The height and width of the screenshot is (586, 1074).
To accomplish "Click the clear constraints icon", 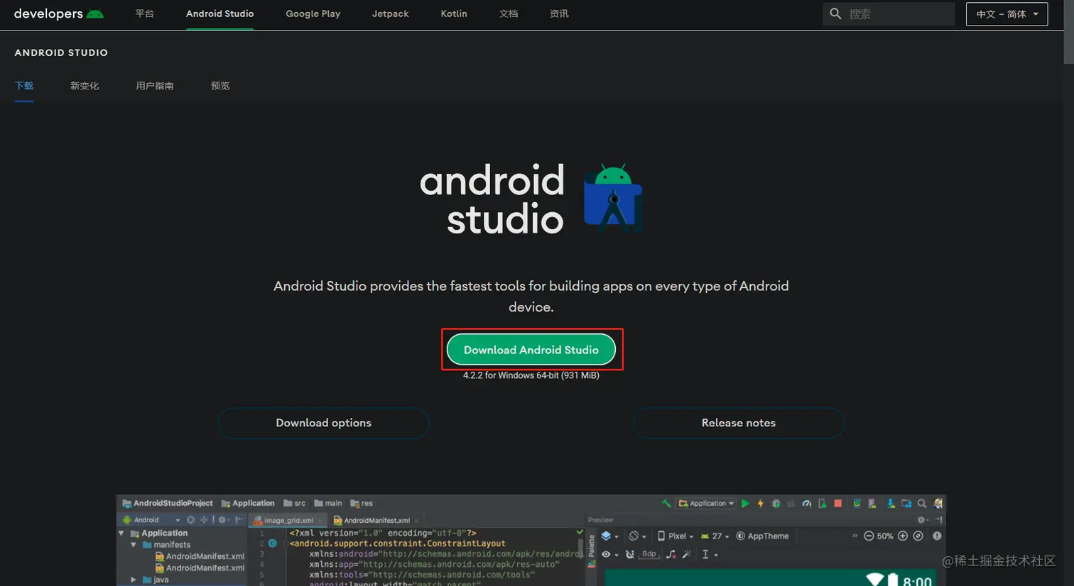I will click(x=671, y=555).
